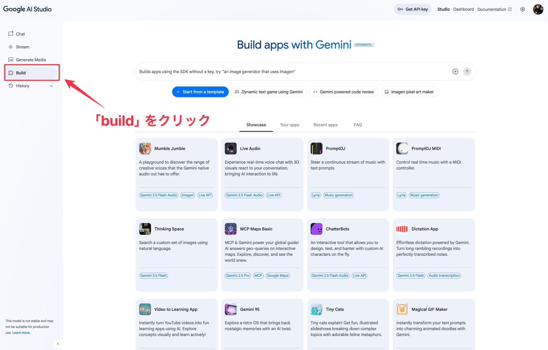Screen dimensions: 548x350
Task: Click Live API tag on ChatterBots card
Action: click(x=359, y=276)
